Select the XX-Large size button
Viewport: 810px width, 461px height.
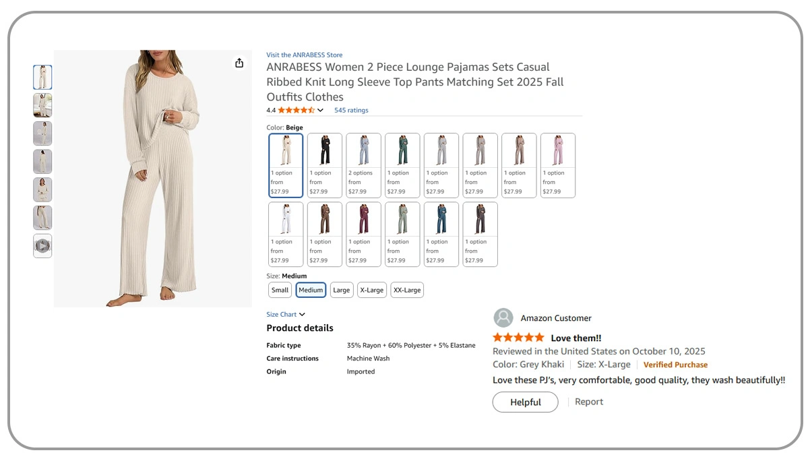pos(407,290)
